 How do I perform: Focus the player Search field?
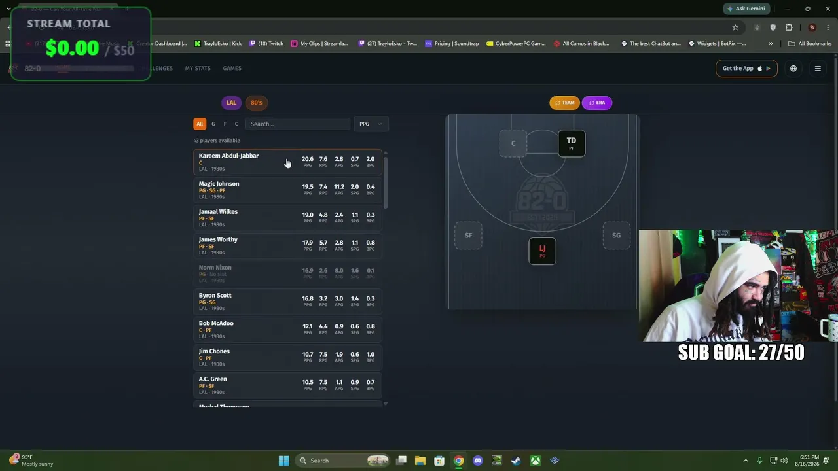click(x=297, y=124)
